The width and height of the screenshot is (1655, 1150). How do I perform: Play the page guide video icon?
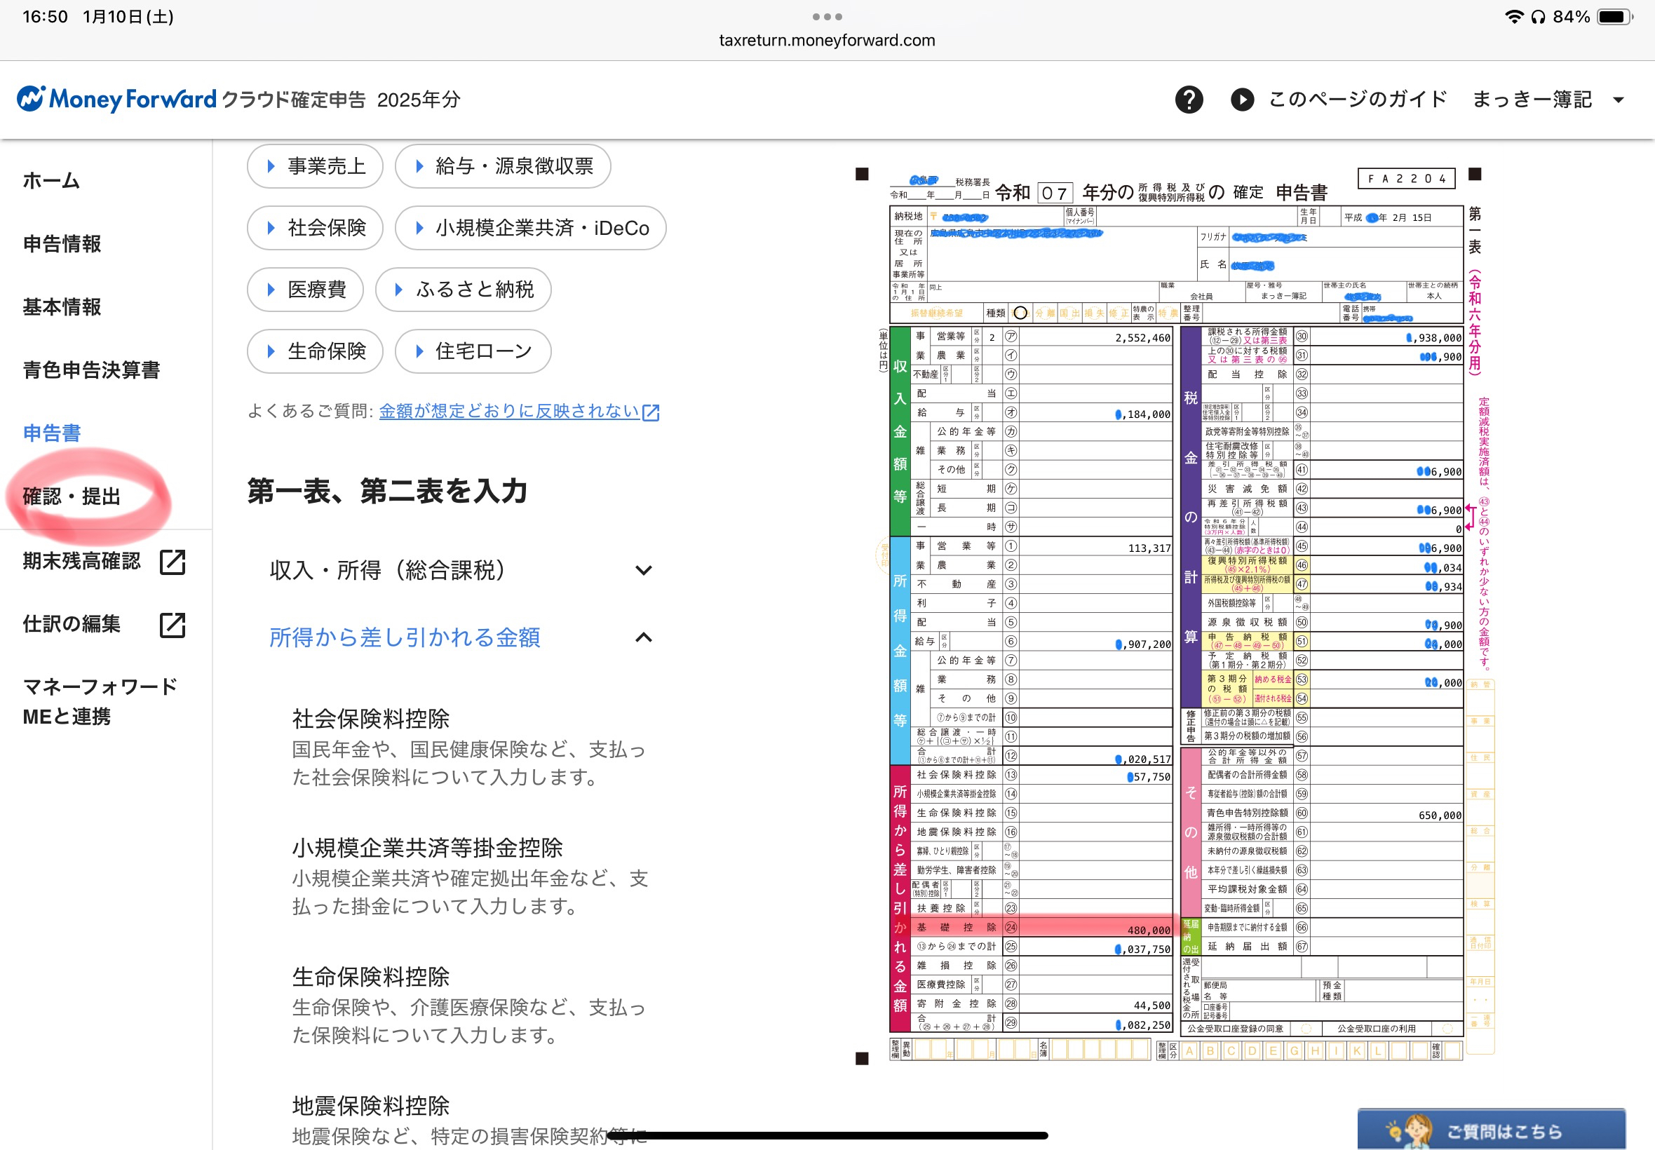1241,100
